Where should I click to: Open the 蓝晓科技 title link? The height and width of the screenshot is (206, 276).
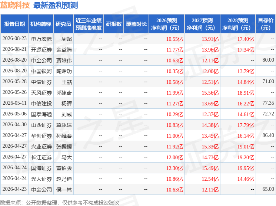15,5
